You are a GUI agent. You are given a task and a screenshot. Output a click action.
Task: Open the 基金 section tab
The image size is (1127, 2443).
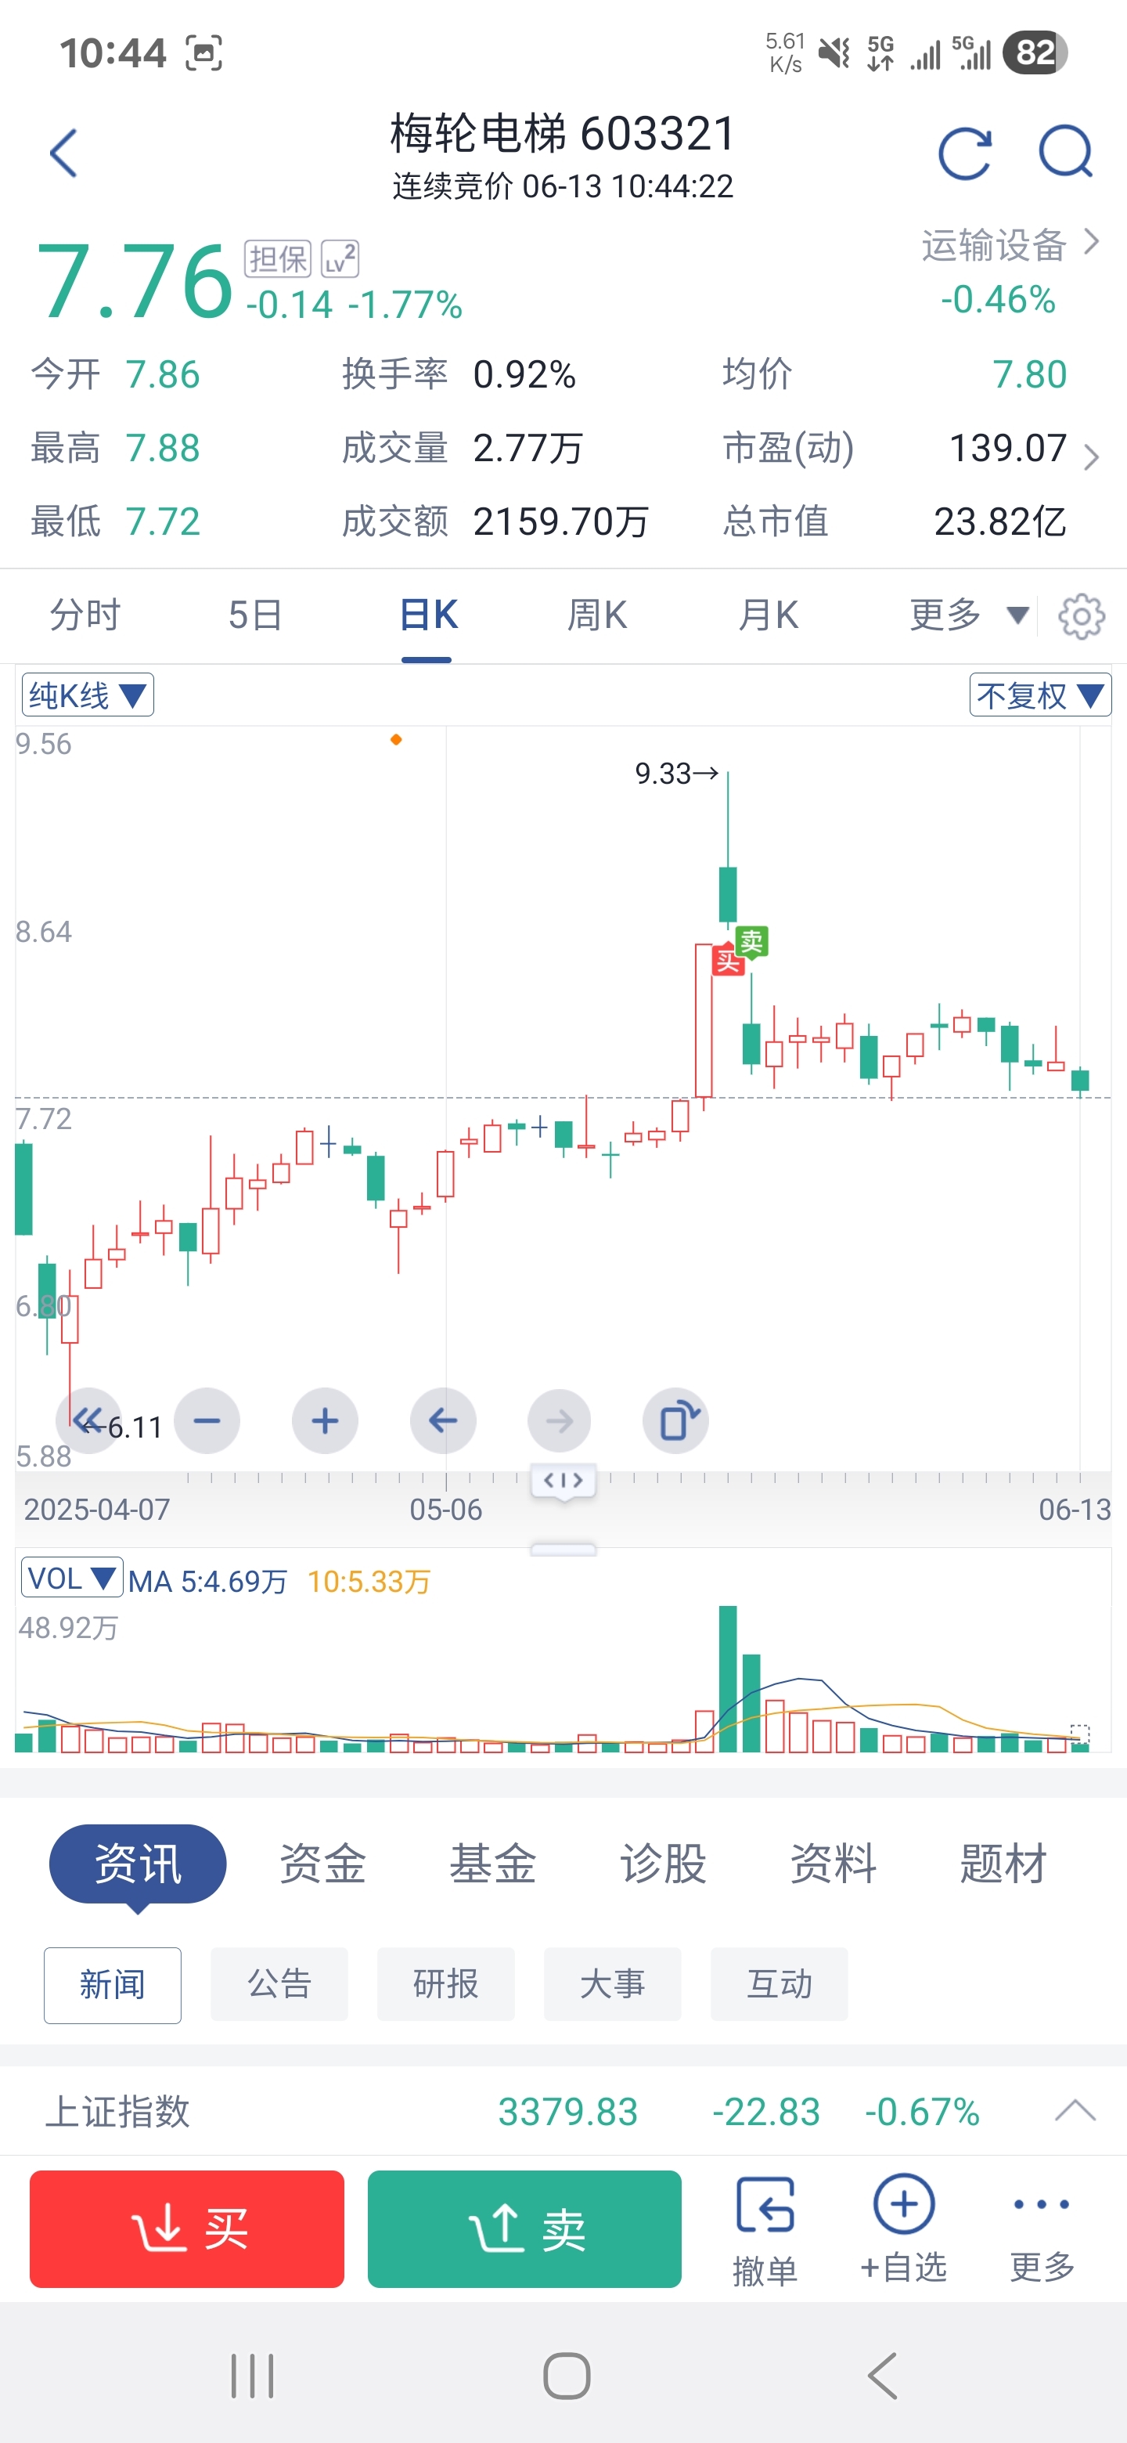[493, 1864]
